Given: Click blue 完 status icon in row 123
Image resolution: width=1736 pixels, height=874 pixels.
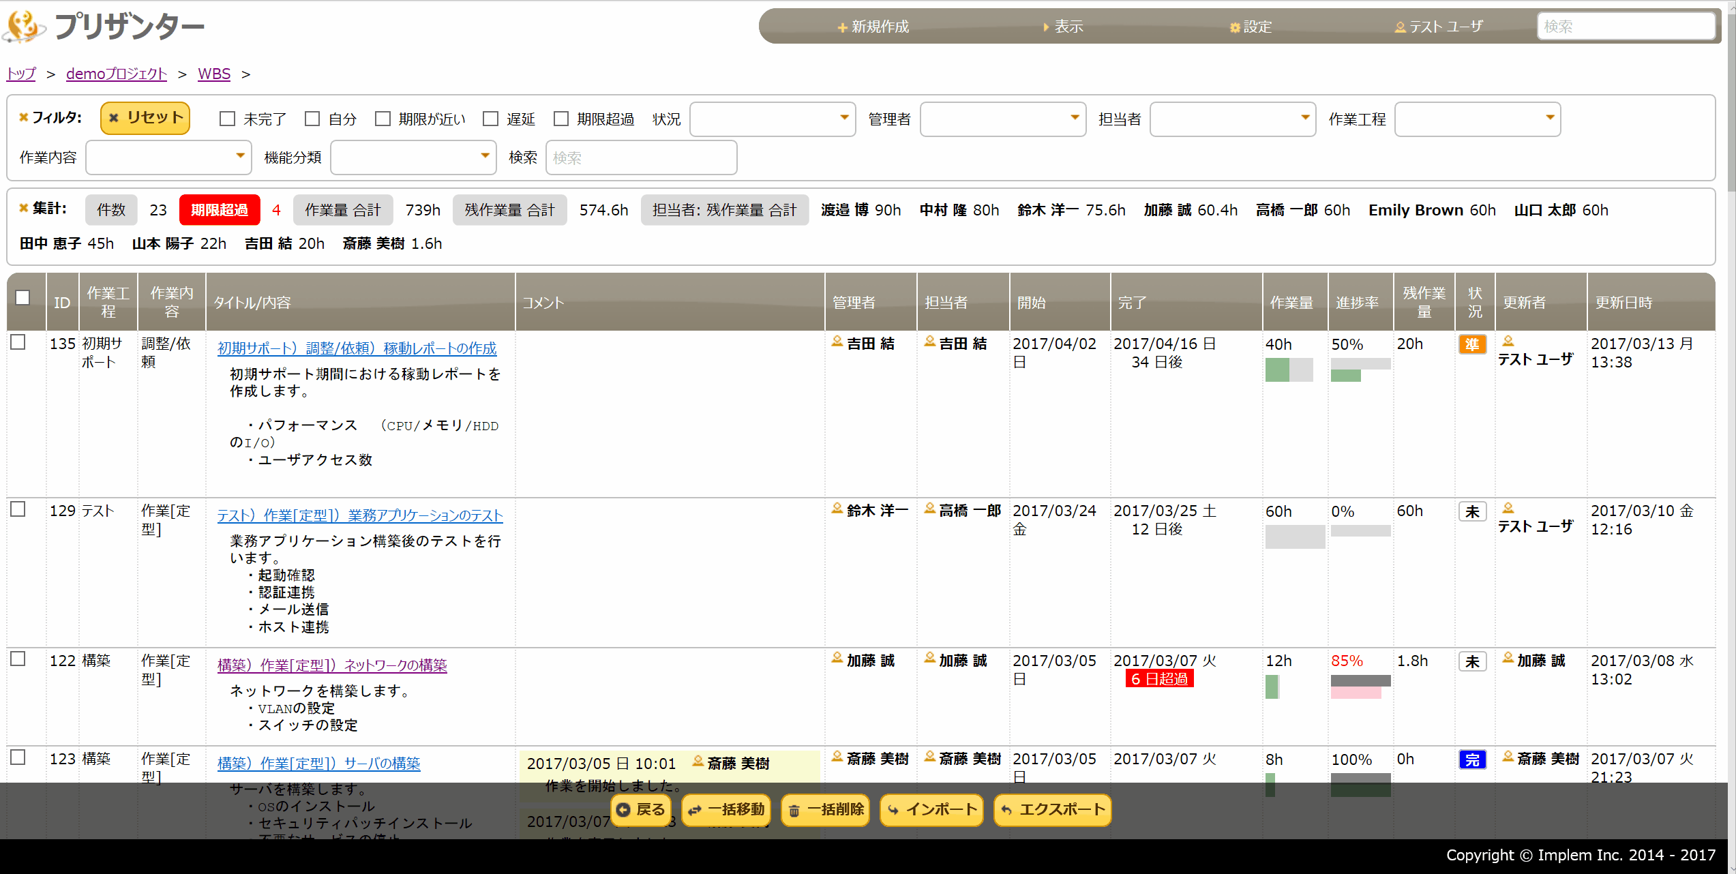Looking at the screenshot, I should 1472,759.
